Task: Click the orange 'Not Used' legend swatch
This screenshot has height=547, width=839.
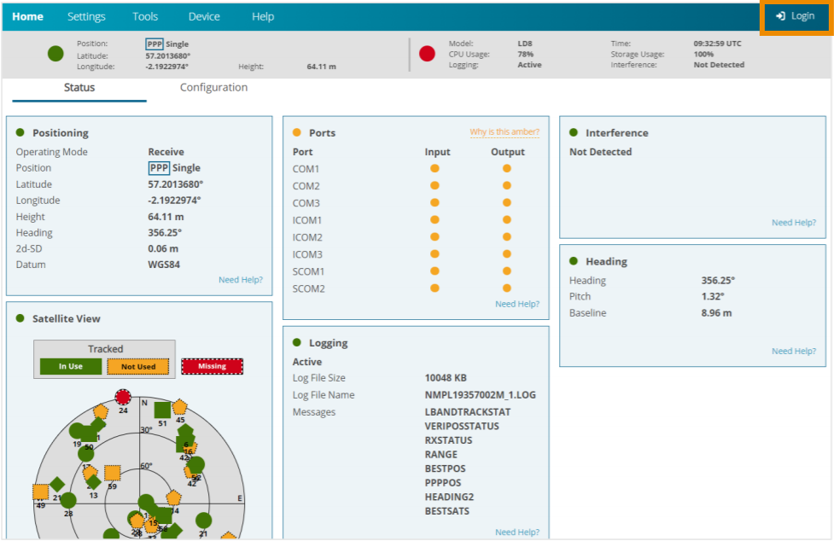Action: [x=138, y=367]
